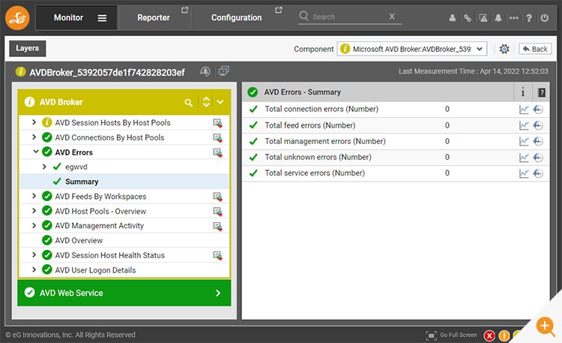Click the Back button
Viewport: 562px width, 343px height.
point(535,49)
